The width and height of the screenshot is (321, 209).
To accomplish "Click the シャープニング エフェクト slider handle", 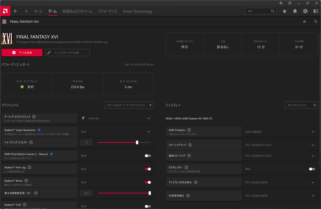I will point(137,142).
